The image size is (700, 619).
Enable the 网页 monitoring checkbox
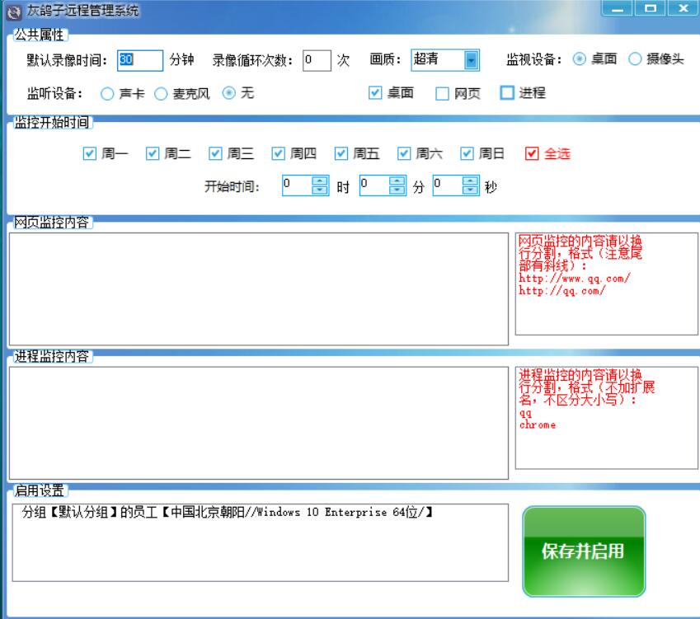click(x=442, y=94)
